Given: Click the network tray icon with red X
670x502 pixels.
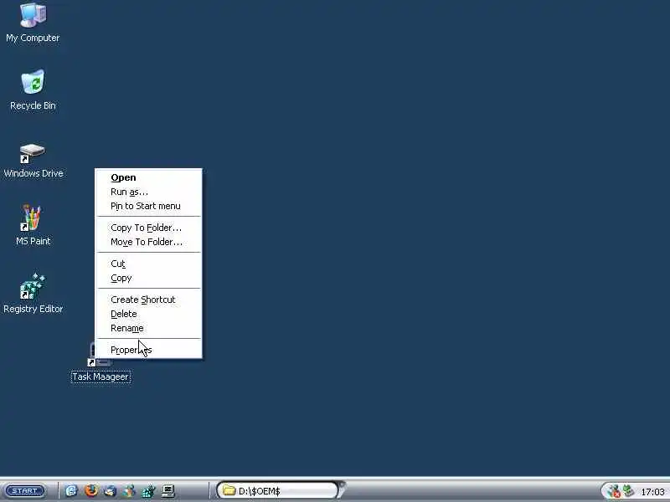Looking at the screenshot, I should [614, 491].
